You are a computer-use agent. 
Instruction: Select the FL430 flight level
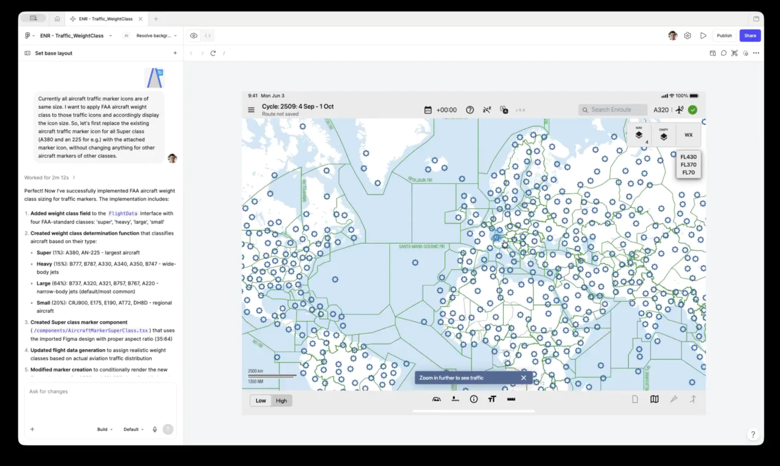[x=688, y=157]
